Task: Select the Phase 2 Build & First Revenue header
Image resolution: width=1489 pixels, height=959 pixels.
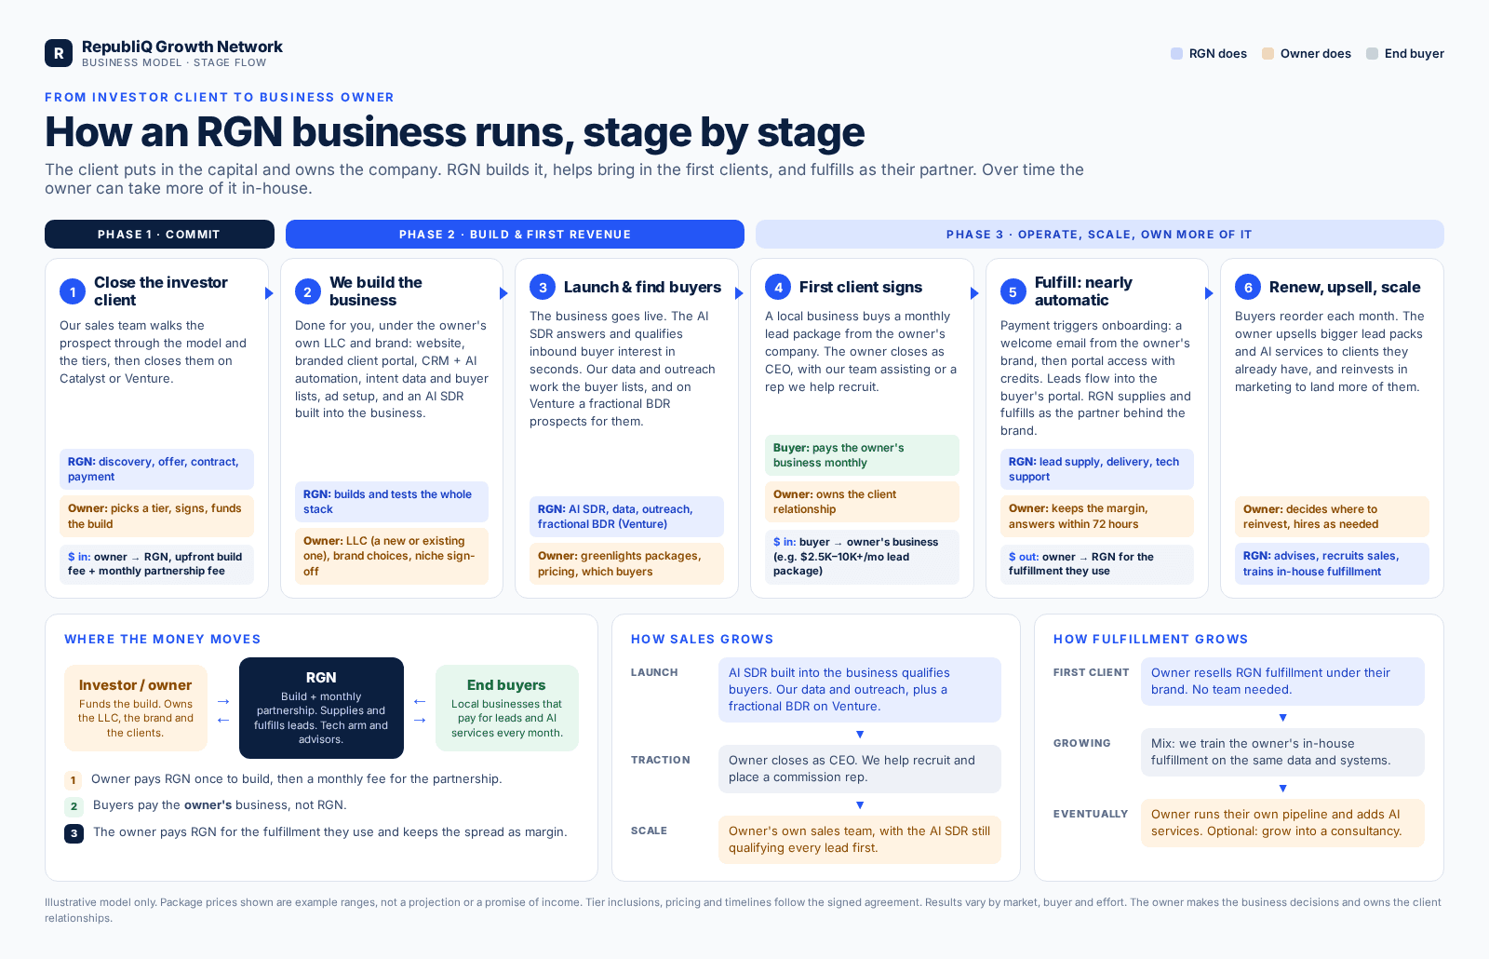Action: [x=515, y=235]
